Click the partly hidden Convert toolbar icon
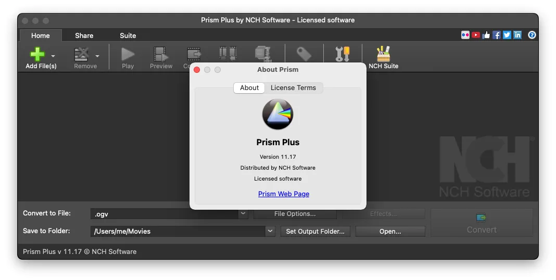The height and width of the screenshot is (280, 556). (194, 54)
